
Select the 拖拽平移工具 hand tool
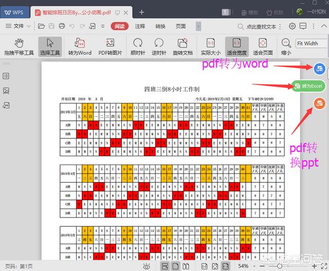click(x=19, y=47)
